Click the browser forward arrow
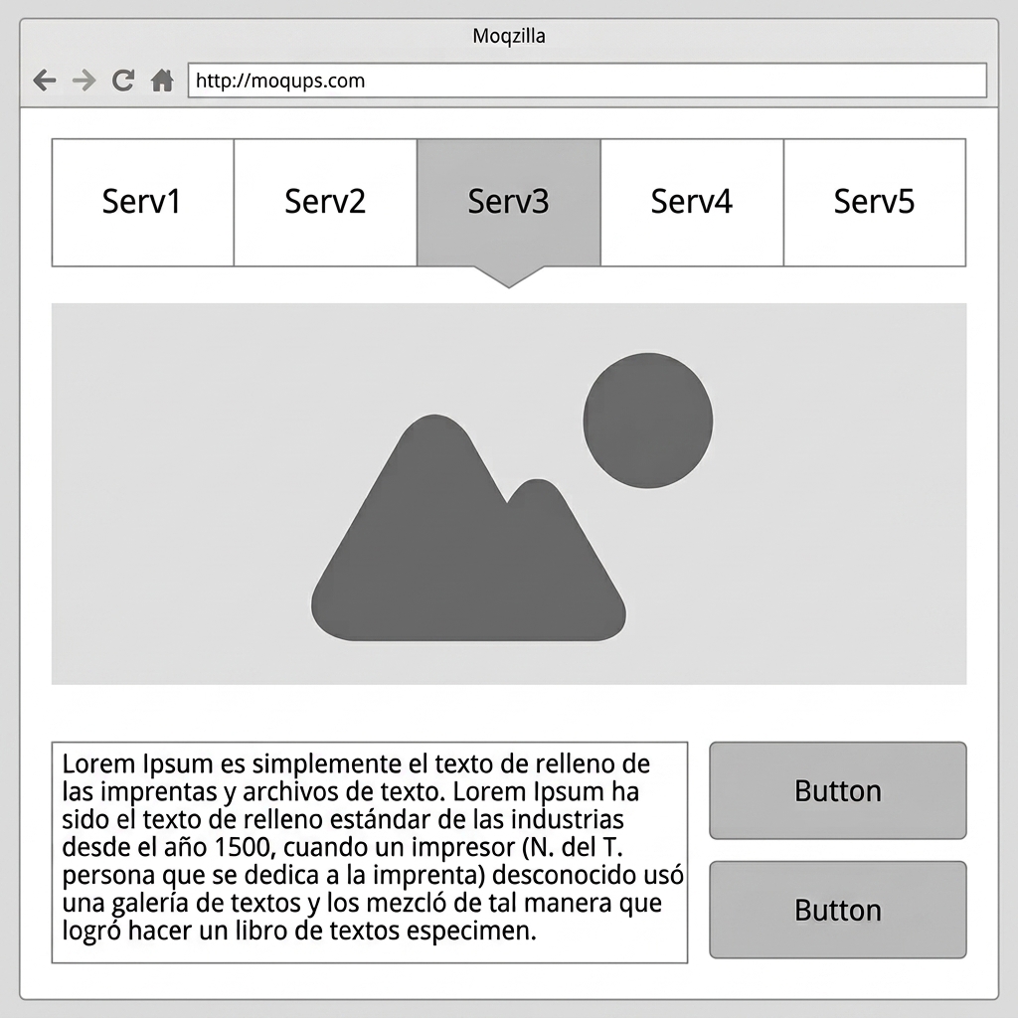The height and width of the screenshot is (1018, 1018). click(x=84, y=81)
